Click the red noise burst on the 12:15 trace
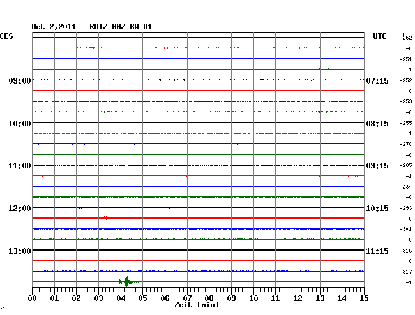This screenshot has width=415, height=315. (107, 218)
